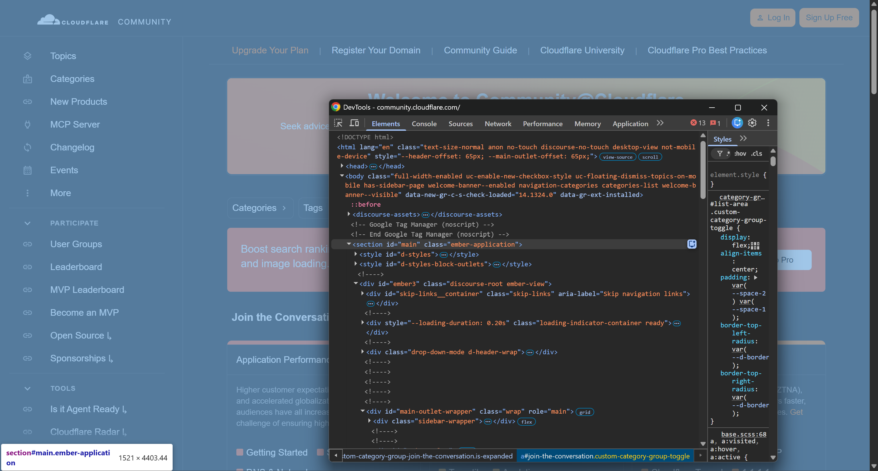Screen dimensions: 878x471
Task: Click Topics layers icon in sidebar
Action: tap(28, 56)
